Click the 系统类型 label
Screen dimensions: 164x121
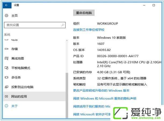click(x=79, y=78)
